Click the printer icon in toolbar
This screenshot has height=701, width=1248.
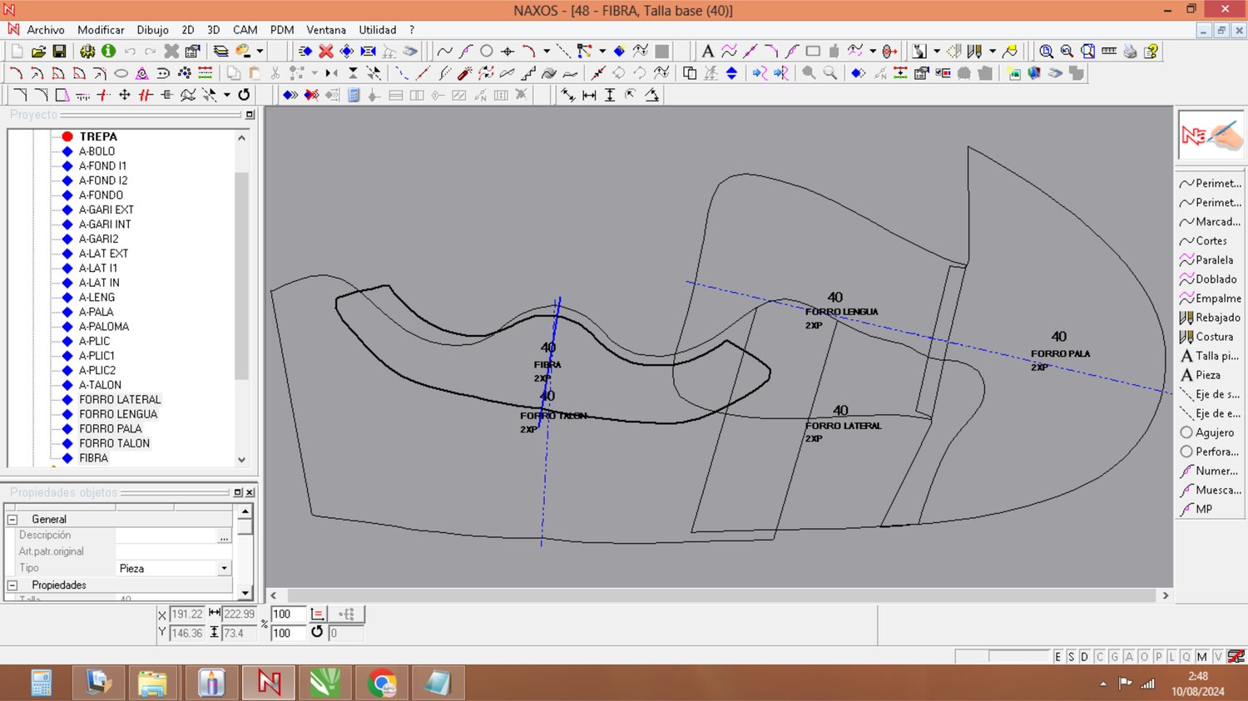[1130, 52]
